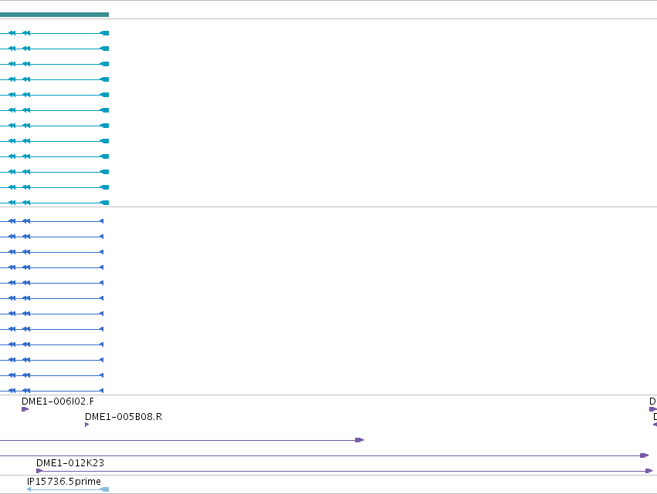The width and height of the screenshot is (657, 494).
Task: Click the DME1-006I02.F feature label
Action: [x=58, y=402]
